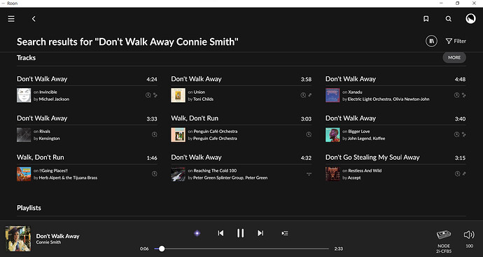
Task: Toggle Roon Radio purple star icon
Action: (197, 233)
